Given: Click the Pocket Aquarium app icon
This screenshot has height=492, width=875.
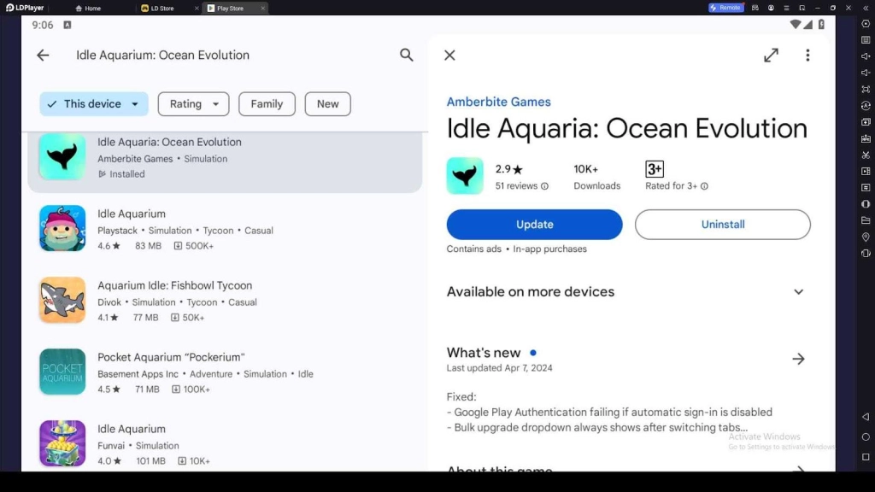Looking at the screenshot, I should (x=62, y=372).
